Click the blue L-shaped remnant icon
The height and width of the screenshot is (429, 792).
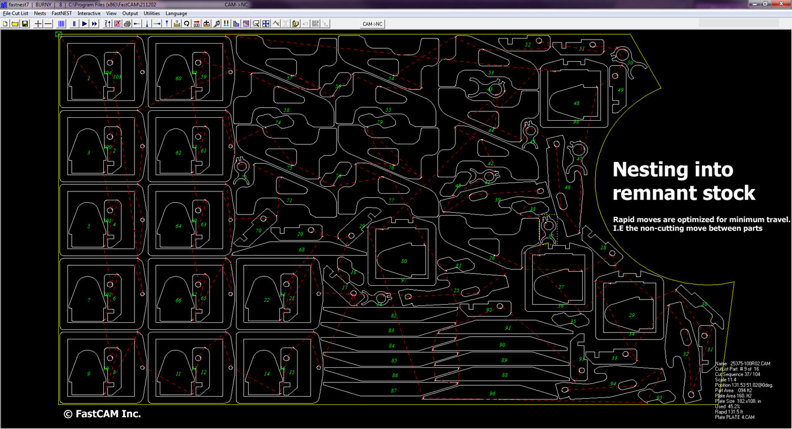pyautogui.click(x=236, y=24)
